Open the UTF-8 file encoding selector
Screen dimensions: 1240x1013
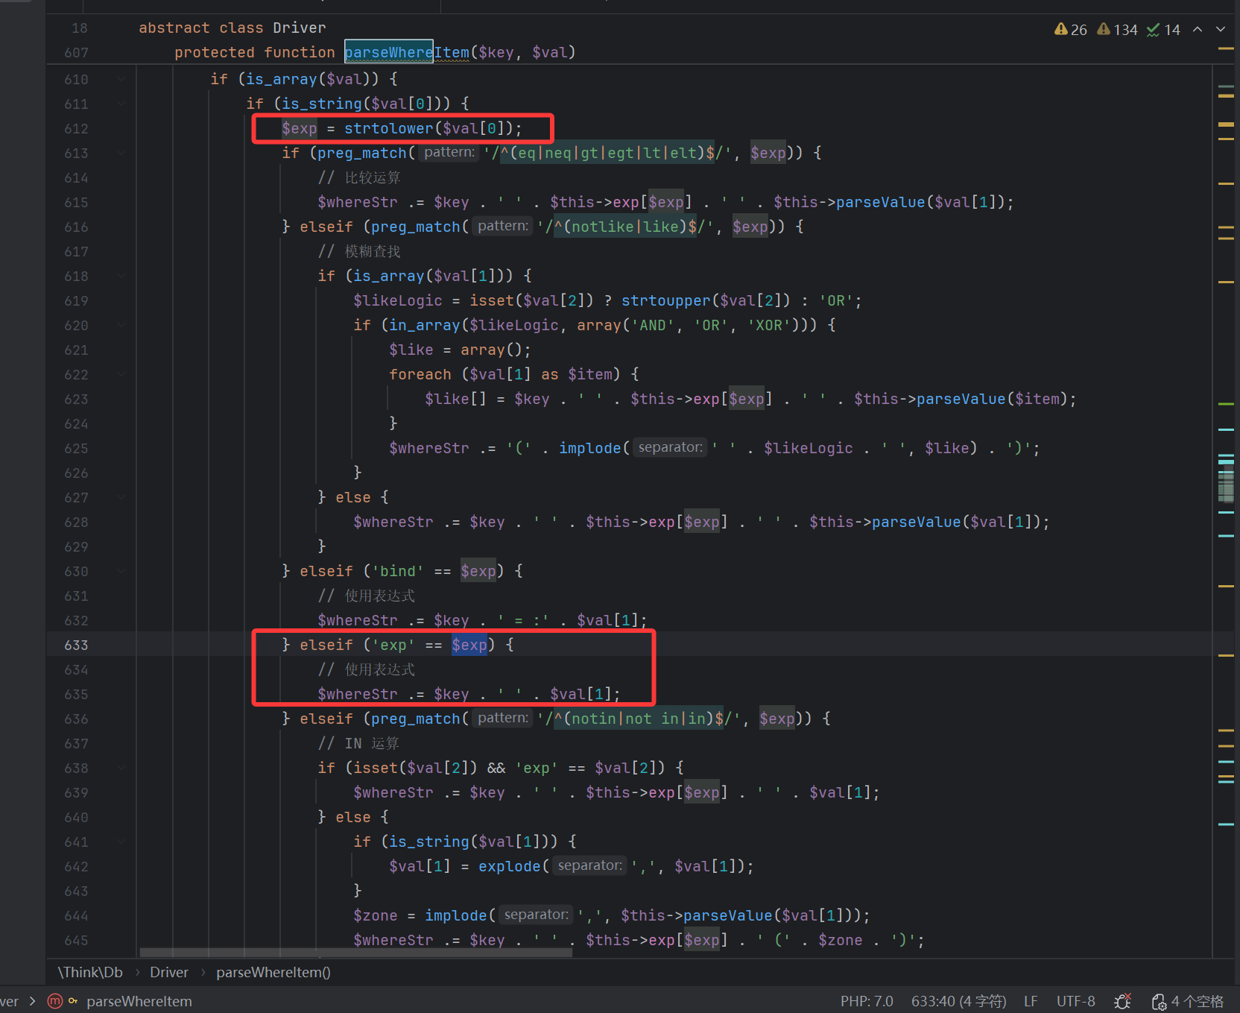click(1075, 1001)
